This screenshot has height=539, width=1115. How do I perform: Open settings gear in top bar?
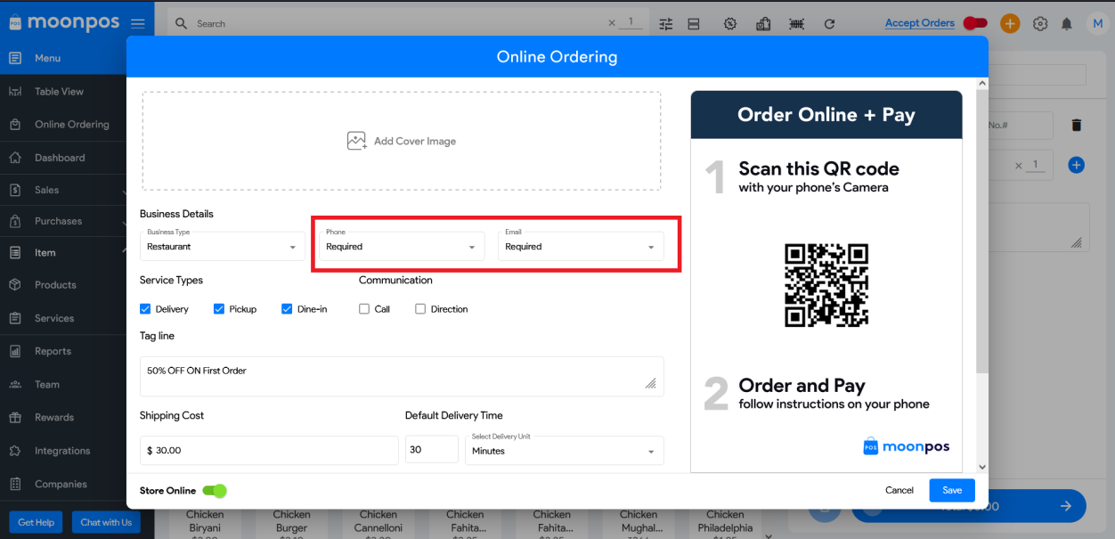pyautogui.click(x=1039, y=24)
